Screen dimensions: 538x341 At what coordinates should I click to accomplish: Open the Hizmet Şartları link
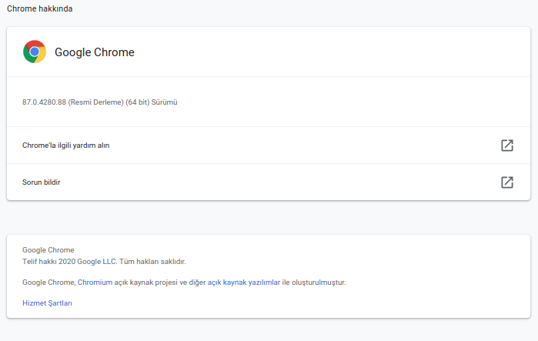coord(47,303)
